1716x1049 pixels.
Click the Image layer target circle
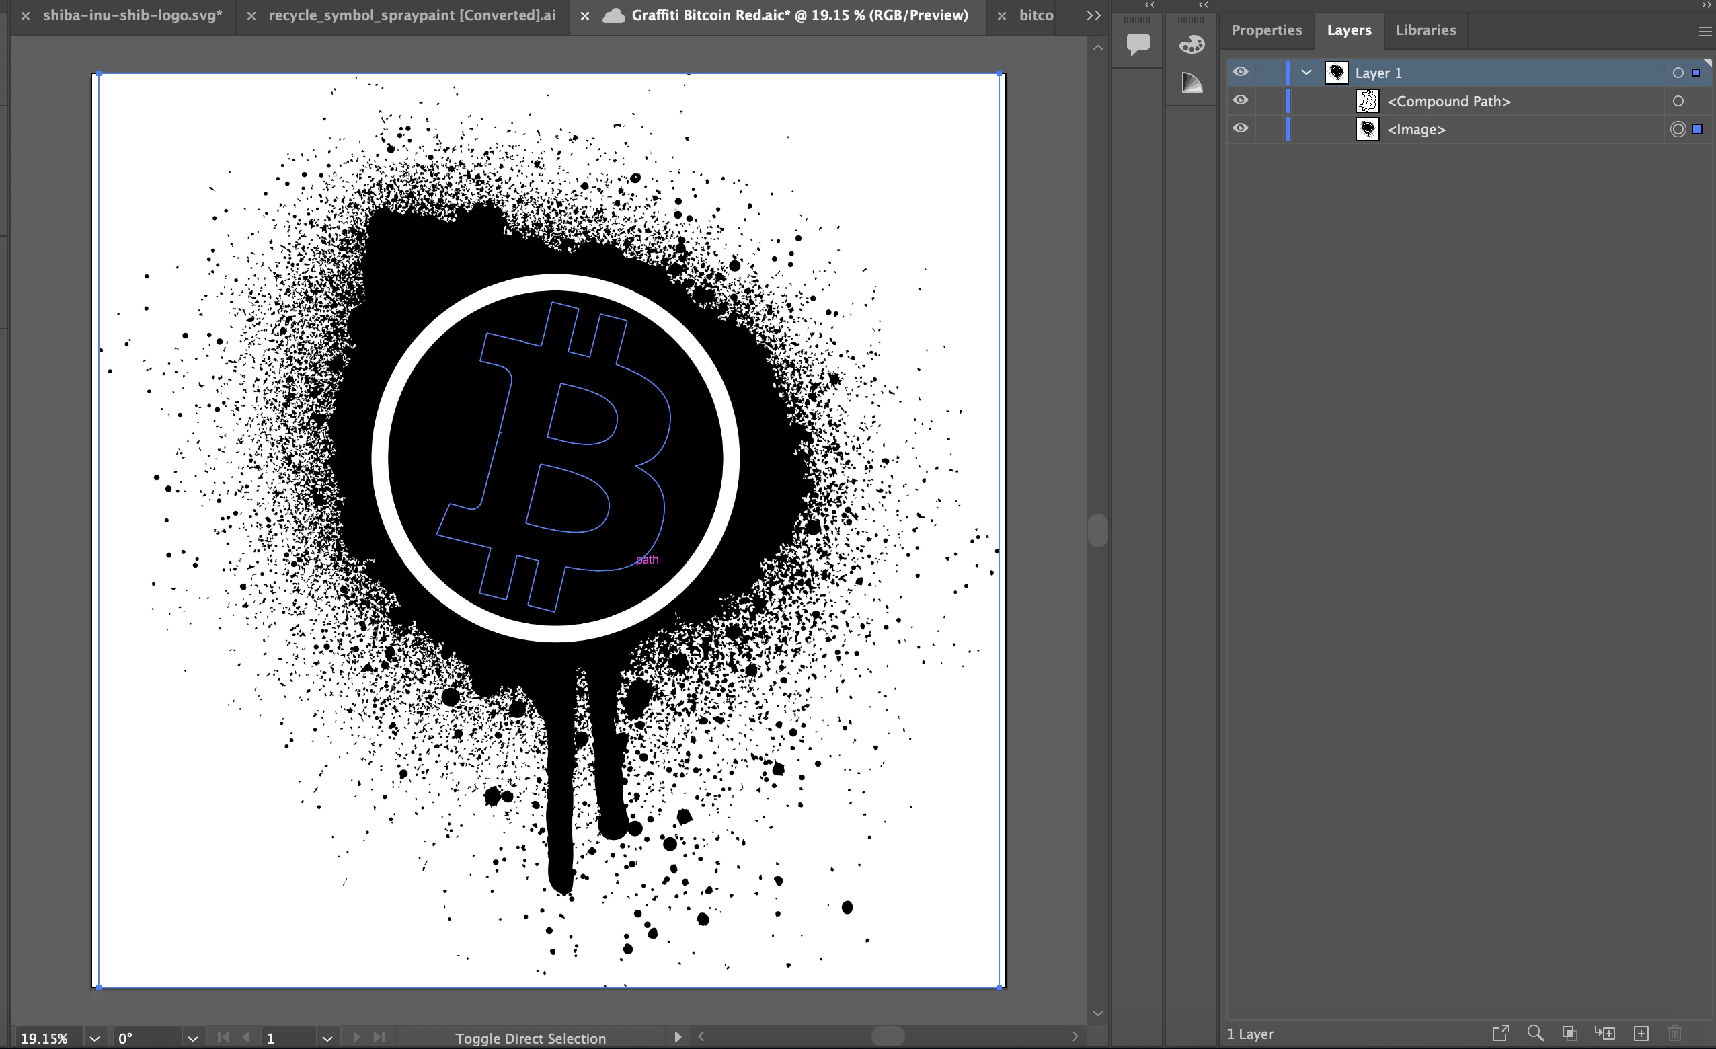point(1678,129)
